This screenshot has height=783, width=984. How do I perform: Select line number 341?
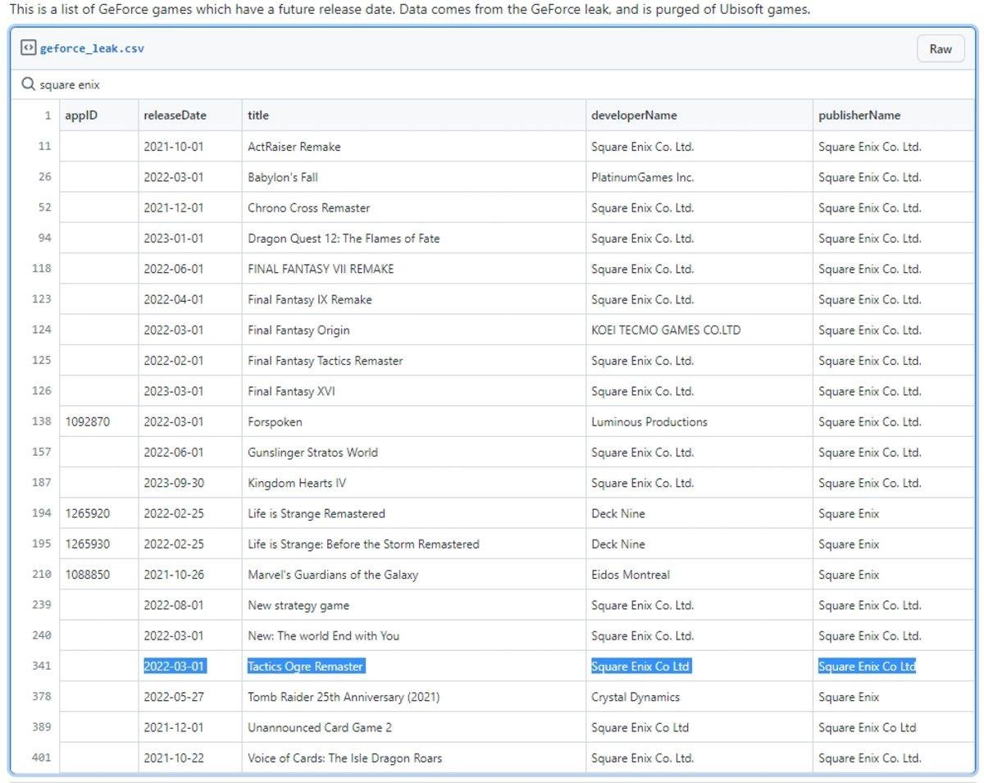pos(41,666)
